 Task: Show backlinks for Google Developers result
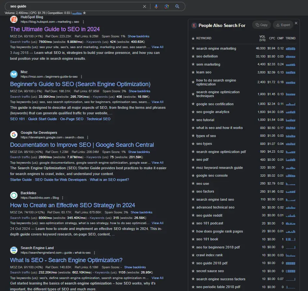coord(139,152)
